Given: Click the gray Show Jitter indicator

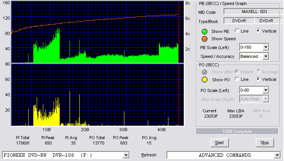Looking at the screenshot, I should pos(204,72).
